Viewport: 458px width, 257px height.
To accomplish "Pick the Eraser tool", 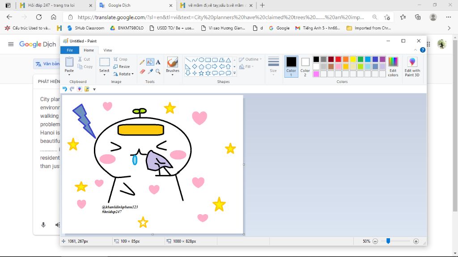I will tap(142, 71).
